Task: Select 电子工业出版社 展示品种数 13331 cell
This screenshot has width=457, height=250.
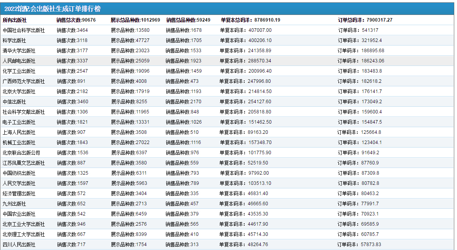Action: click(x=130, y=122)
